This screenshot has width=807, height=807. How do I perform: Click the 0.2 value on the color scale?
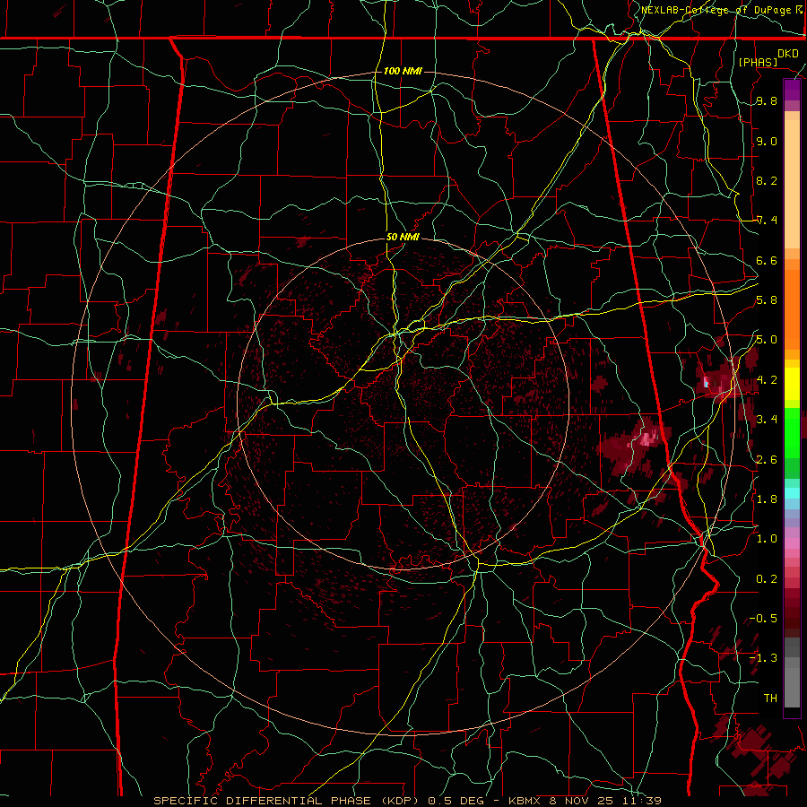[x=767, y=579]
